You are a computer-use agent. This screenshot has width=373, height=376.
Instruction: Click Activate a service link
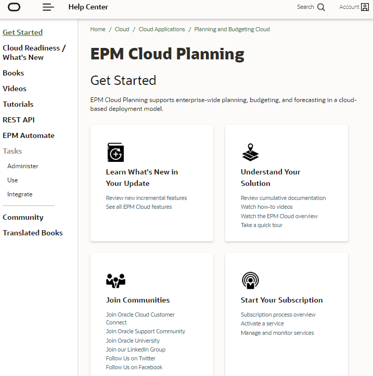coord(262,323)
